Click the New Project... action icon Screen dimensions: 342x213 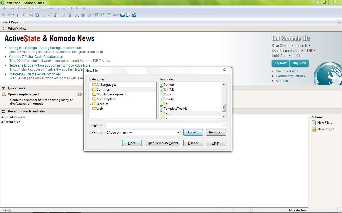[314, 129]
